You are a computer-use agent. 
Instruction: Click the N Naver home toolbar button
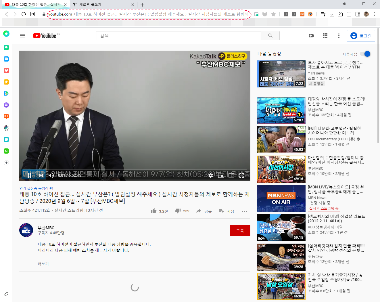[x=33, y=14]
